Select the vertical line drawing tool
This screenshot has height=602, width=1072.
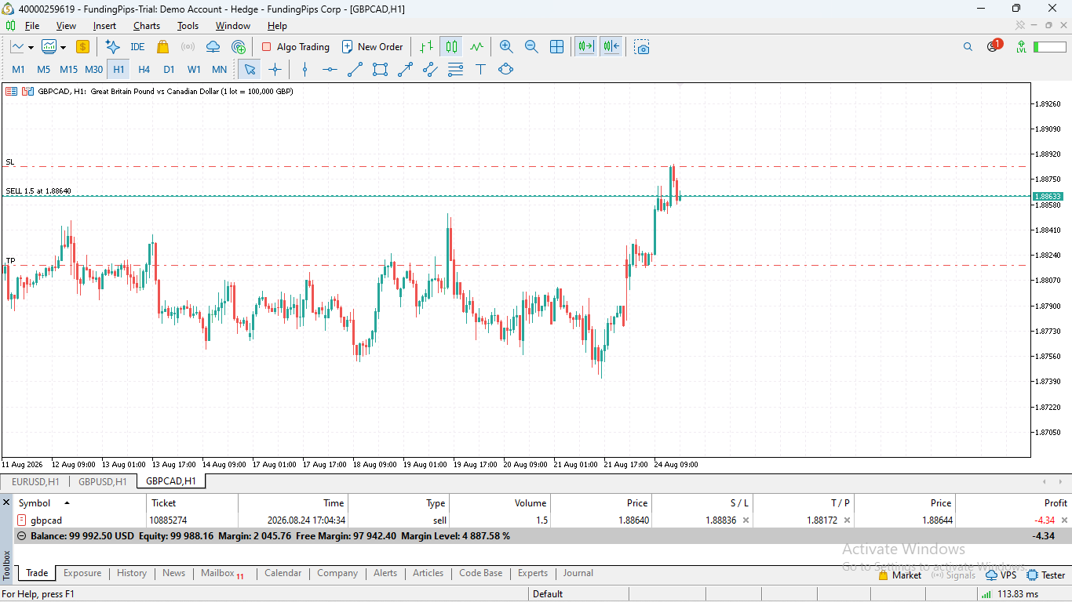(304, 69)
